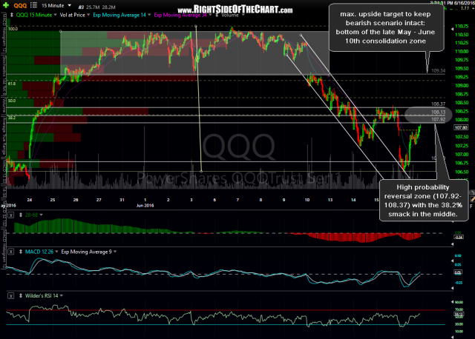Expand the Exp Moving Average 34 menu
The height and width of the screenshot is (339, 475).
pyautogui.click(x=210, y=15)
